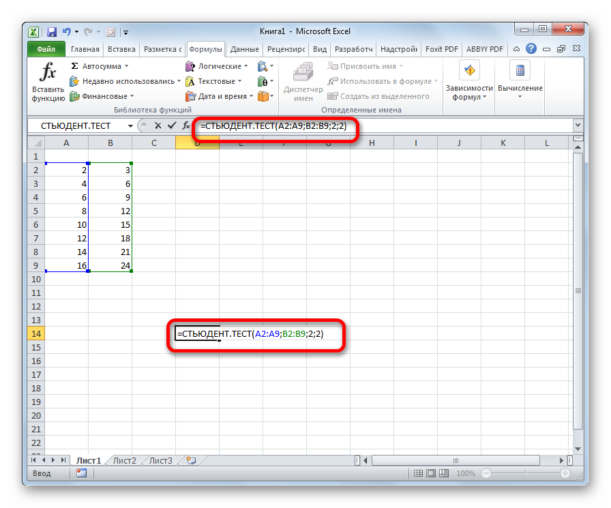Switch to the Вид ribbon tab

(x=320, y=49)
